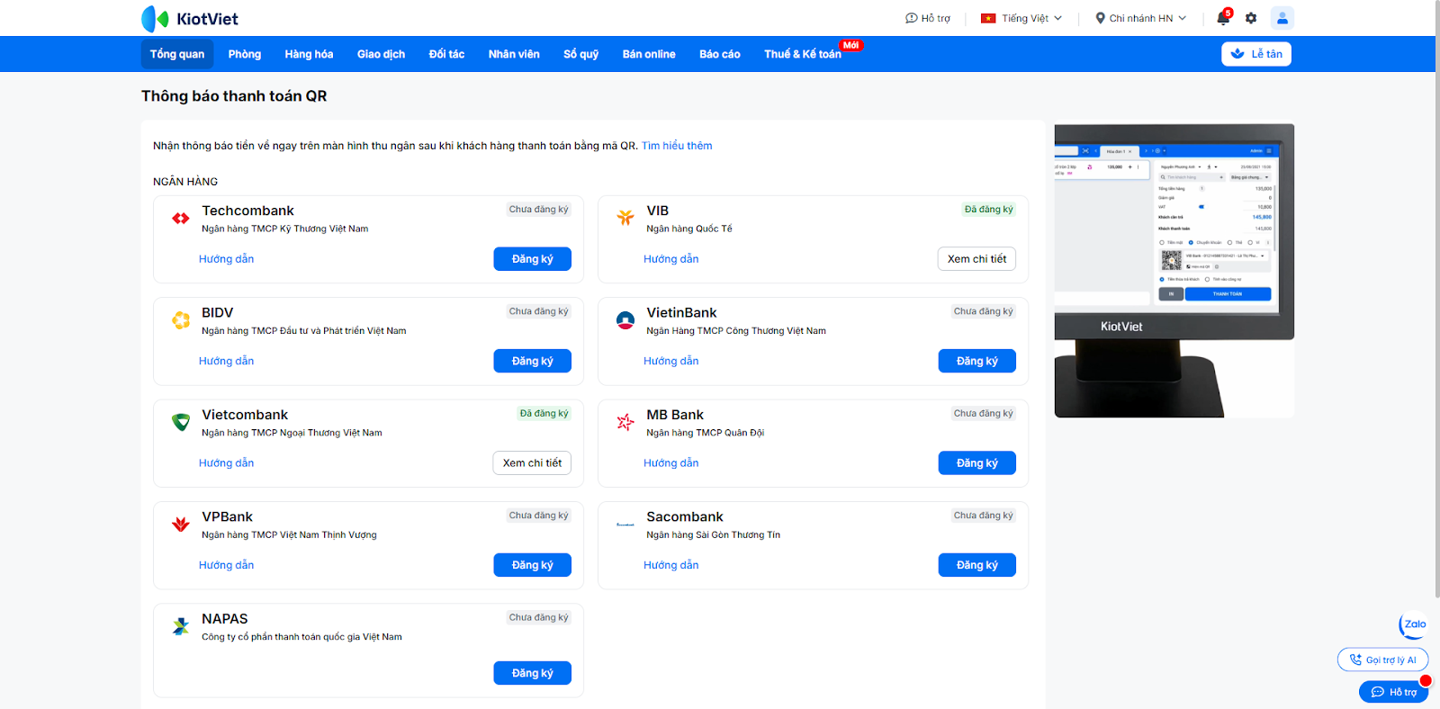Expand the Chi nhánh HN branch selector
The height and width of the screenshot is (709, 1440).
1141,18
